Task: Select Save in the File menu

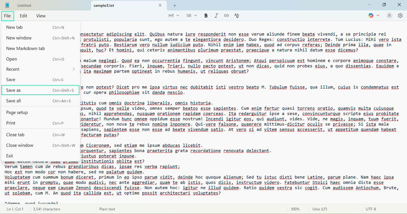Action: 40,80
